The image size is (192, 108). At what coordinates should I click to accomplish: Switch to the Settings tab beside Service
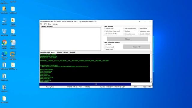[72, 52]
